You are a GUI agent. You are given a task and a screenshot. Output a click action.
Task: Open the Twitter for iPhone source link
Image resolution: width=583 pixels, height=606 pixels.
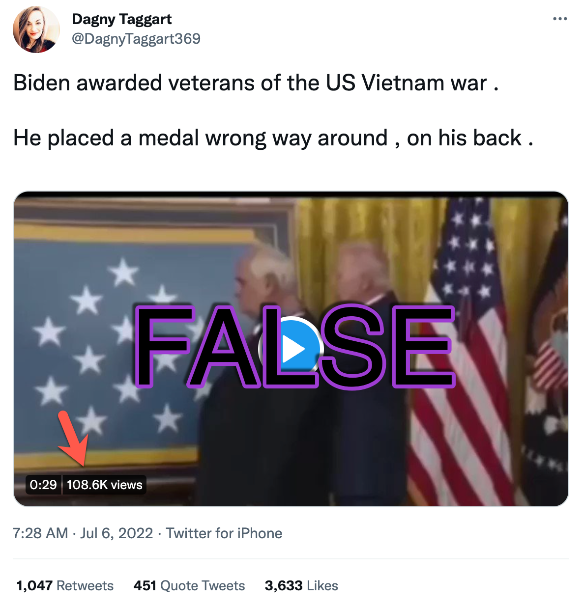[224, 533]
